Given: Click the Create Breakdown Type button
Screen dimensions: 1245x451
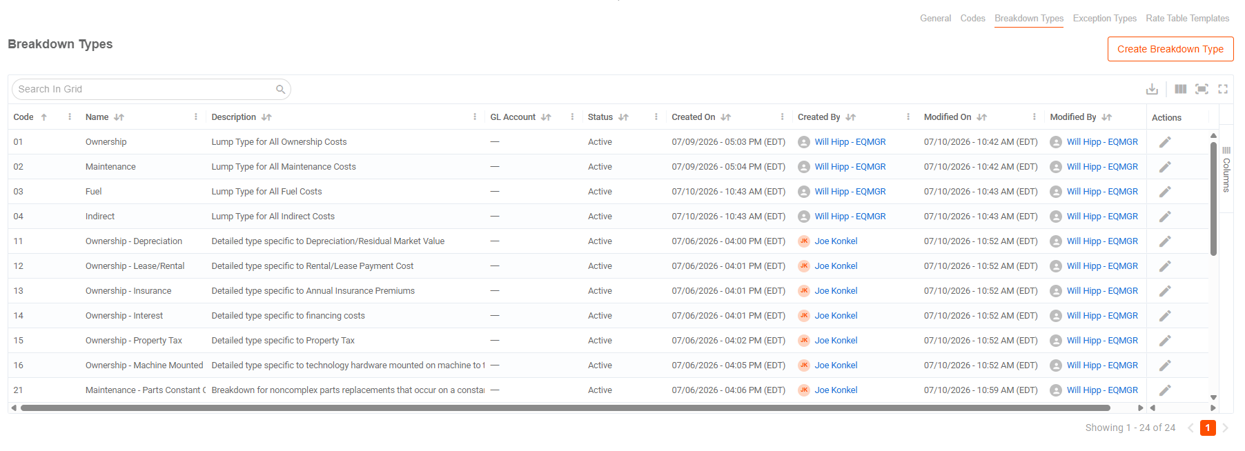Looking at the screenshot, I should [1170, 49].
